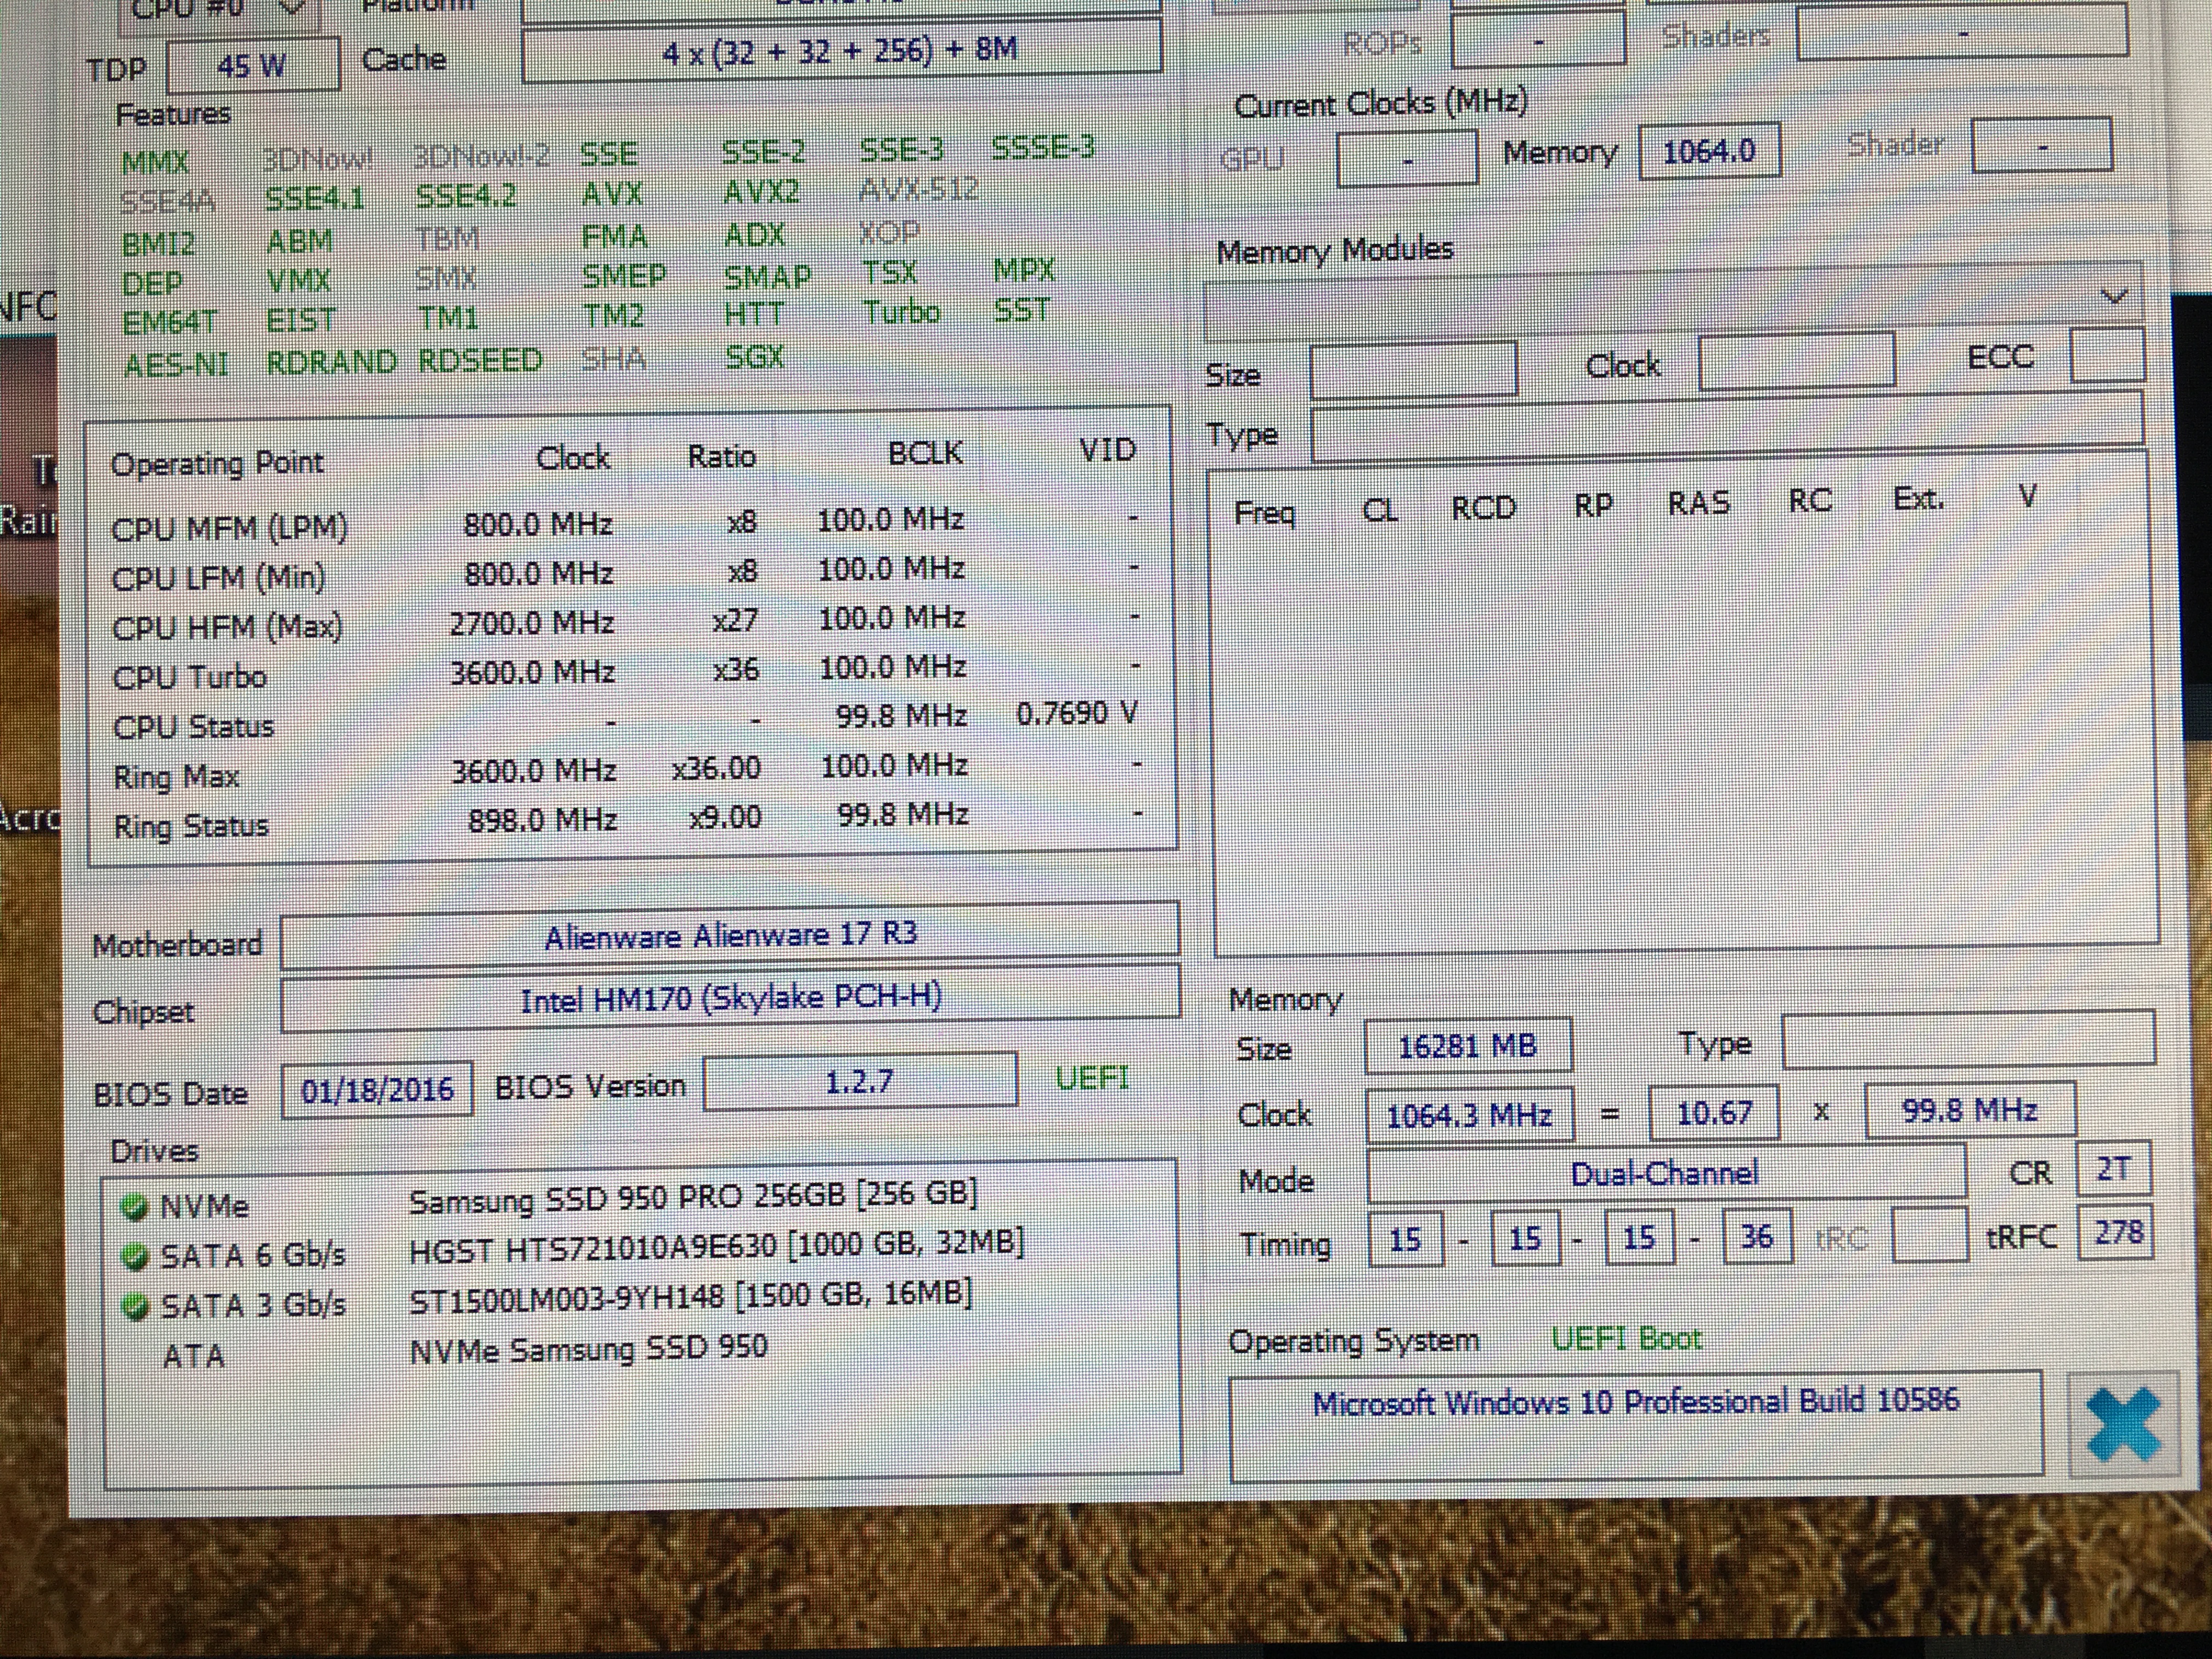
Task: Click the Shader clock field
Action: point(2041,146)
